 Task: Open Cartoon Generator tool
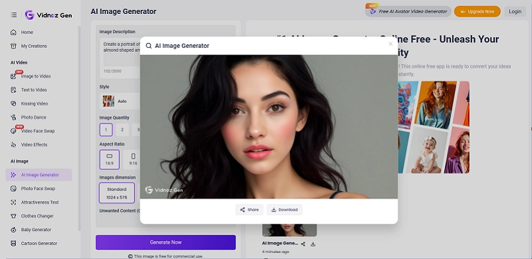[x=39, y=244]
